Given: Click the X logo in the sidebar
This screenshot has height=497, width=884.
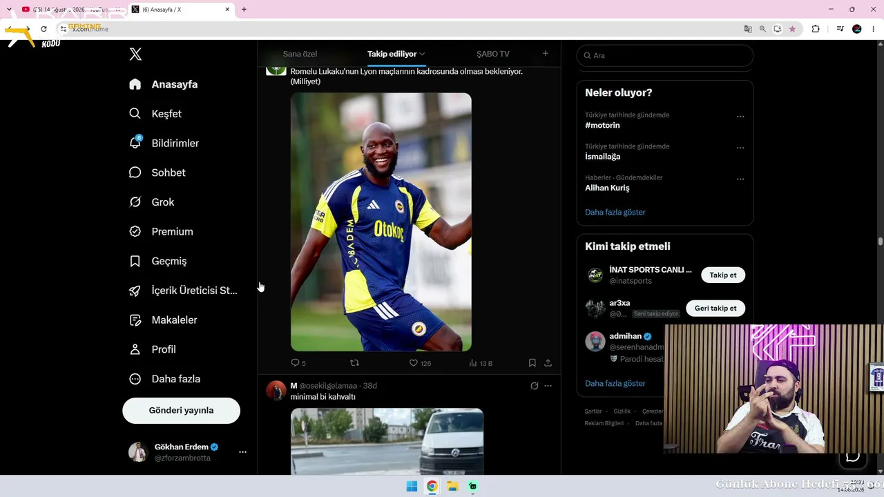Looking at the screenshot, I should pos(135,55).
